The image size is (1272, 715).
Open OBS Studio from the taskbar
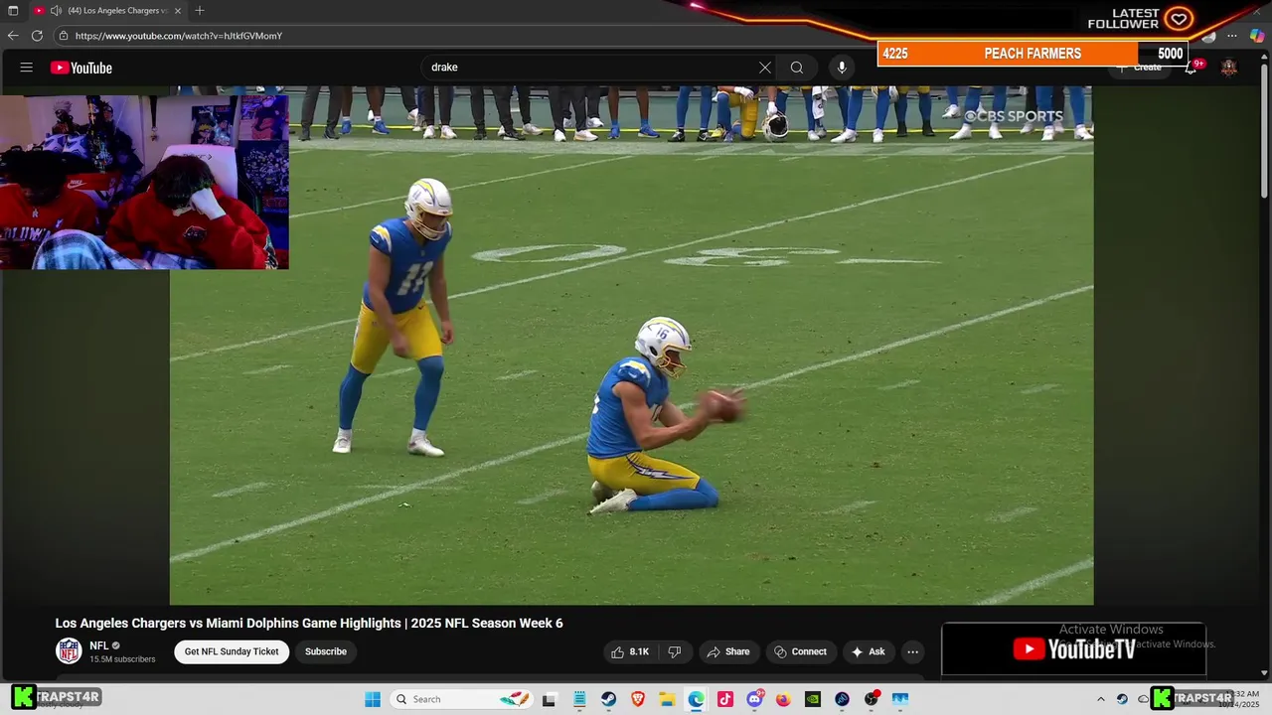point(872,699)
